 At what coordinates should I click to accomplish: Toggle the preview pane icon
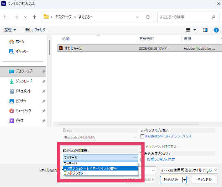point(205,30)
